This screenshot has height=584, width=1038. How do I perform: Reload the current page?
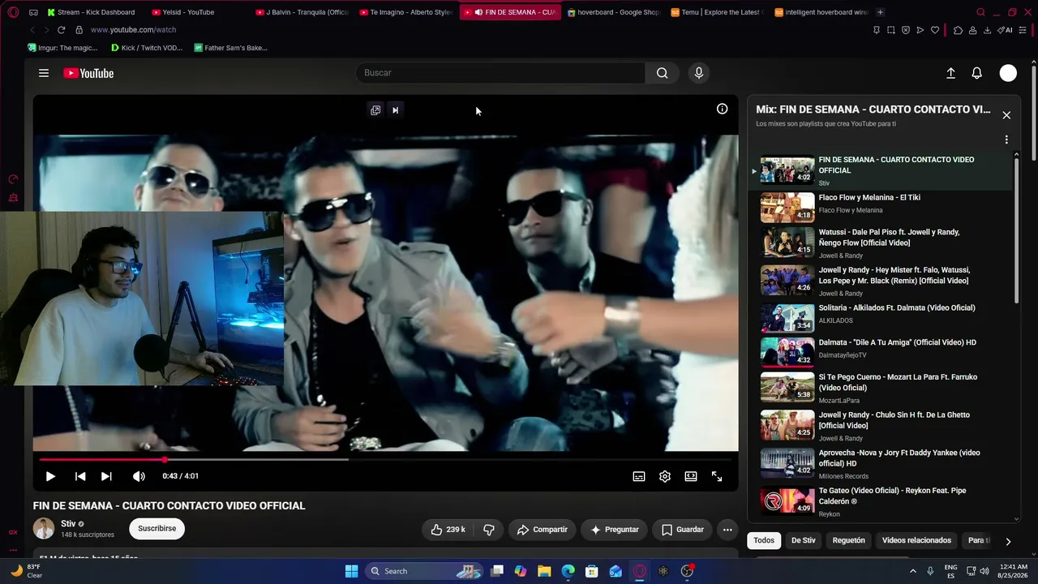click(61, 30)
